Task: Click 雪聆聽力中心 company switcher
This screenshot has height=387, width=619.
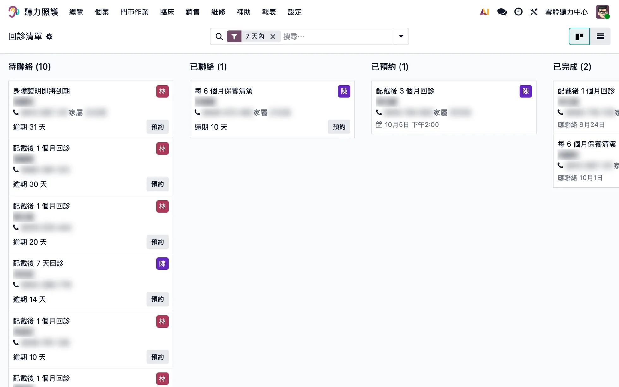Action: pyautogui.click(x=567, y=12)
